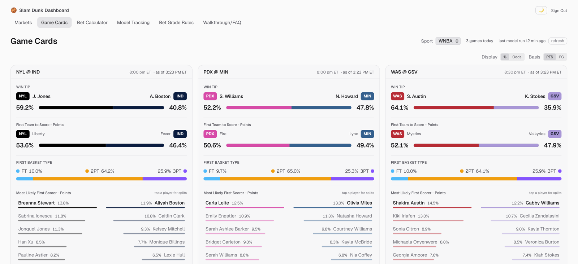
Task: Open Veronica Burton's splits
Action: tap(520, 243)
